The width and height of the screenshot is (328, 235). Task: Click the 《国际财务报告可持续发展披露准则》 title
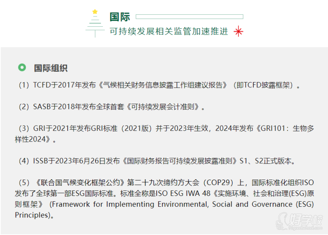(180, 161)
